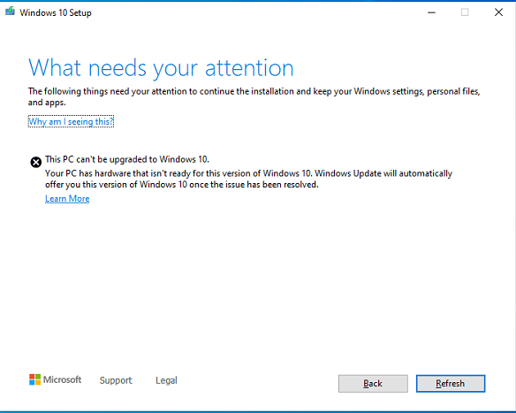The image size is (516, 413).
Task: Open the 'Why am I seeing this?' link
Action: [x=71, y=121]
